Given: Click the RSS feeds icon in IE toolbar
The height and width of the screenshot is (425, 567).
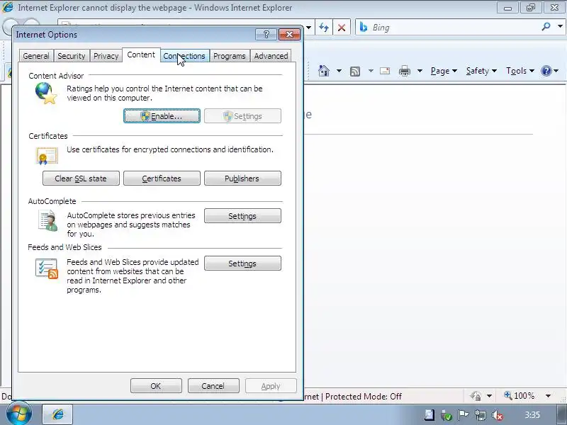Looking at the screenshot, I should click(x=355, y=72).
